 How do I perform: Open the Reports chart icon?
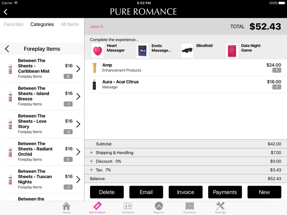pos(159,206)
